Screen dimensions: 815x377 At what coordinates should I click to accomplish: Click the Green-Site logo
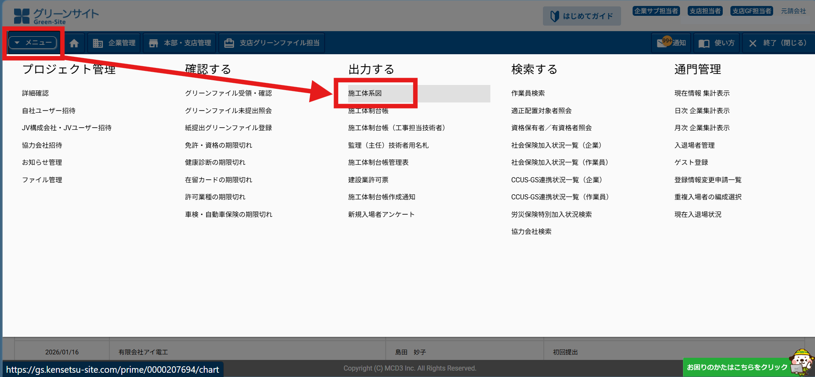coord(56,16)
